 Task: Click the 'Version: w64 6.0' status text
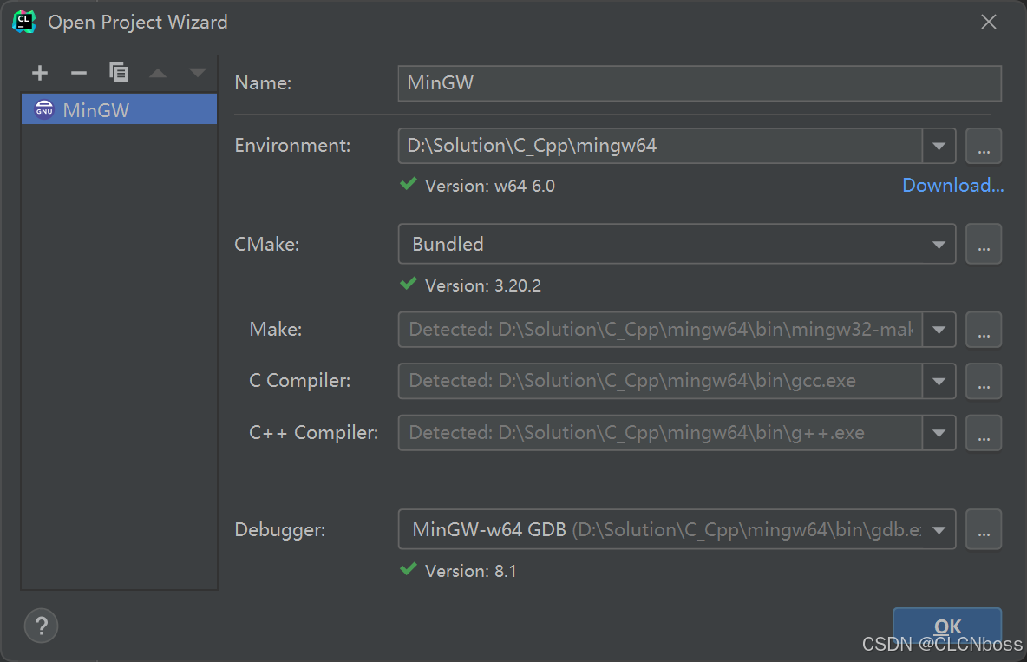490,187
